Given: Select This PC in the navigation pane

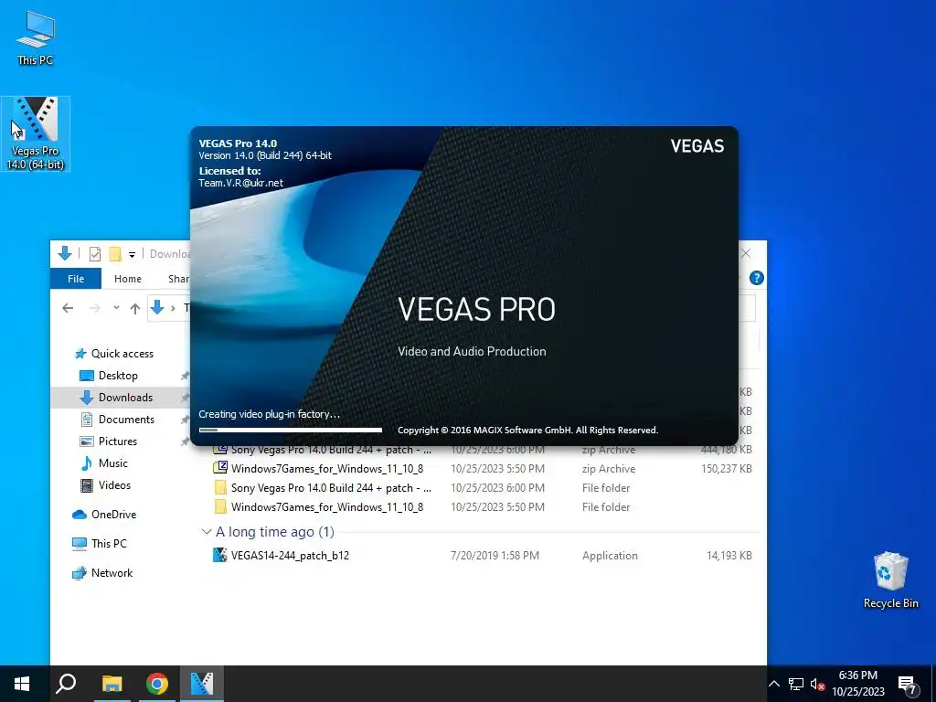Looking at the screenshot, I should point(99,544).
